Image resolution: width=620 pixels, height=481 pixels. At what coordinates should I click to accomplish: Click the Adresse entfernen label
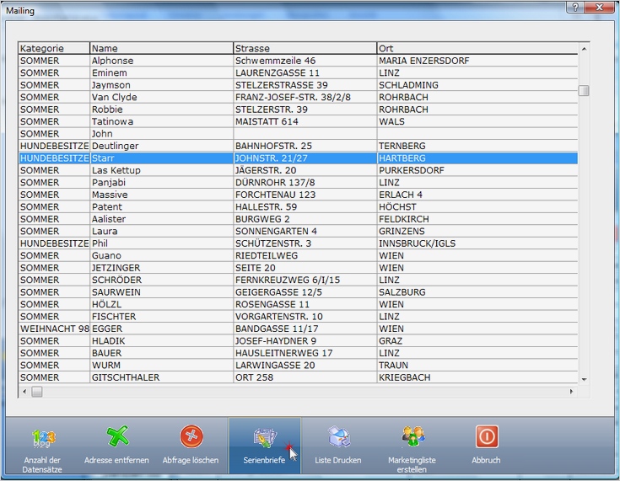click(x=116, y=460)
